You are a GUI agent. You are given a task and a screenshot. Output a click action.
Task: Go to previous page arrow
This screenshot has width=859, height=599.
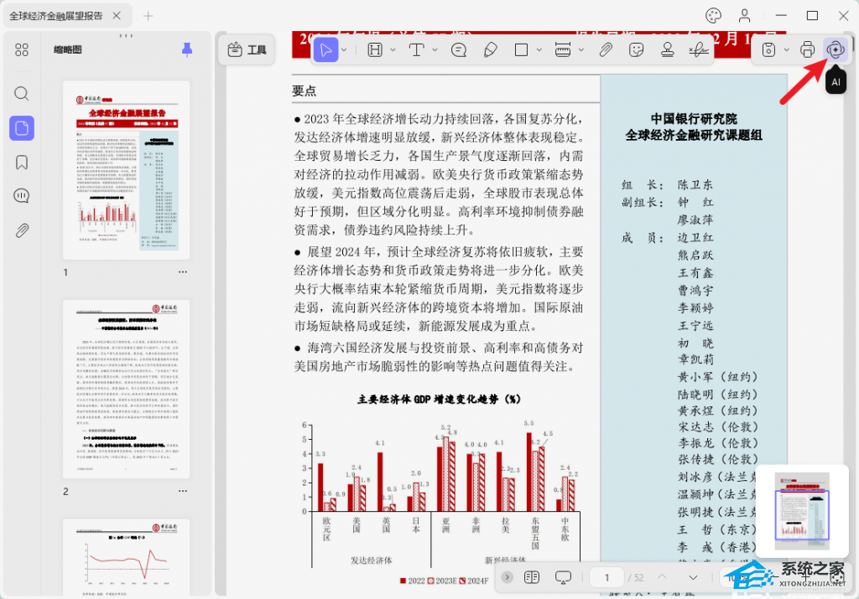coord(662,577)
